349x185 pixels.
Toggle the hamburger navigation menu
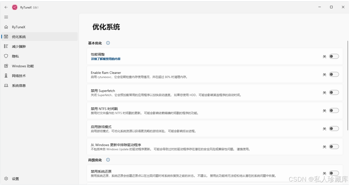click(x=6, y=17)
